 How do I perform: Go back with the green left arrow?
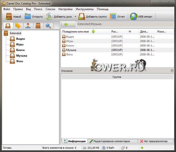click(66, 24)
